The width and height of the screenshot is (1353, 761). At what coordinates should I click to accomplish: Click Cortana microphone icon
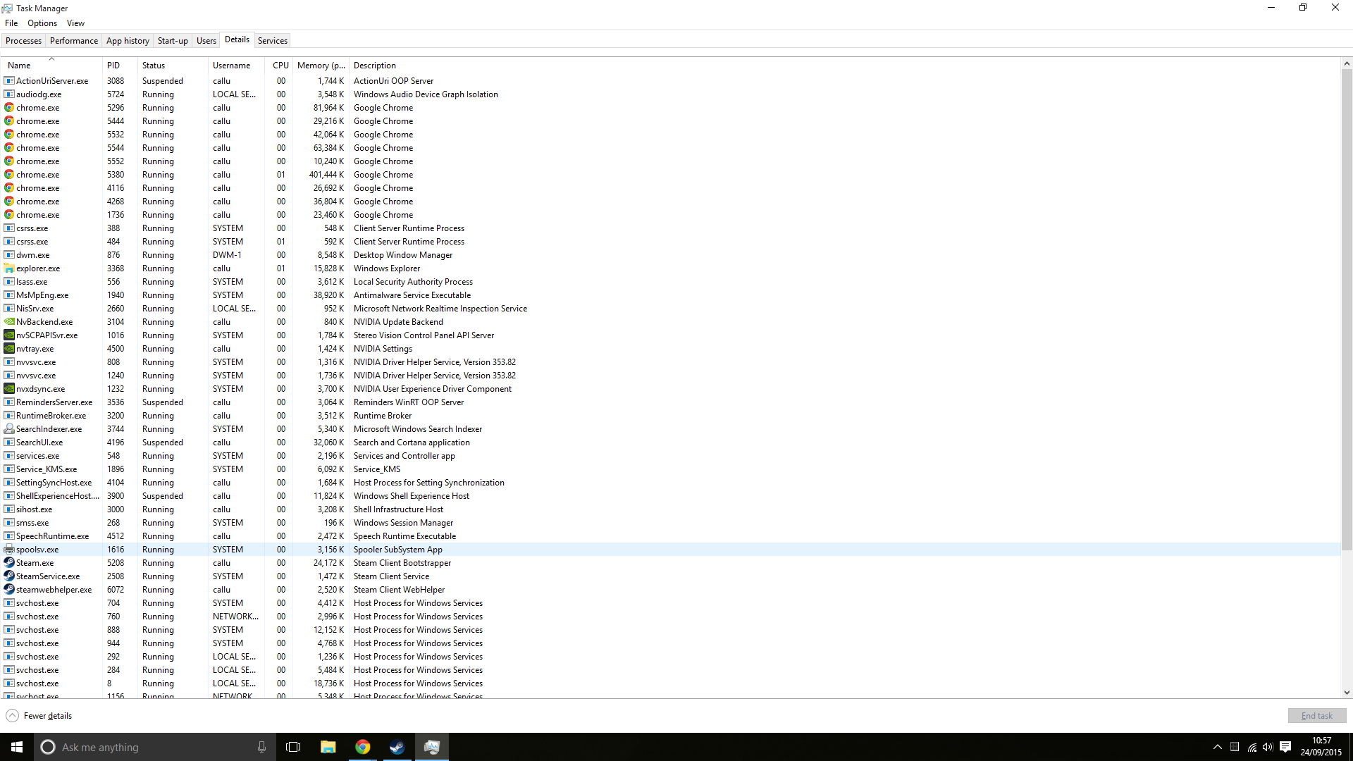click(x=261, y=747)
